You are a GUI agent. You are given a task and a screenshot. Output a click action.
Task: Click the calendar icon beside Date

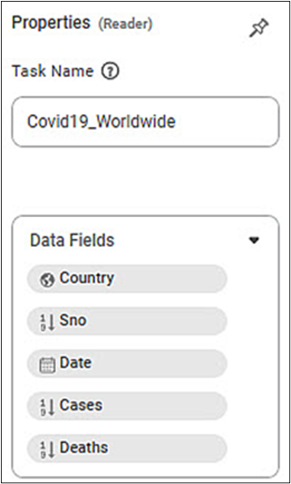pyautogui.click(x=47, y=365)
